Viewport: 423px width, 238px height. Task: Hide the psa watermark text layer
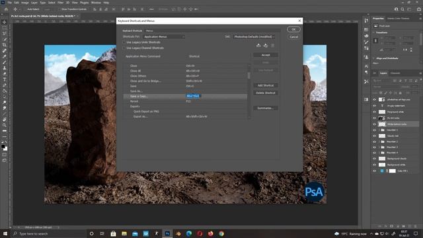pyautogui.click(x=375, y=106)
